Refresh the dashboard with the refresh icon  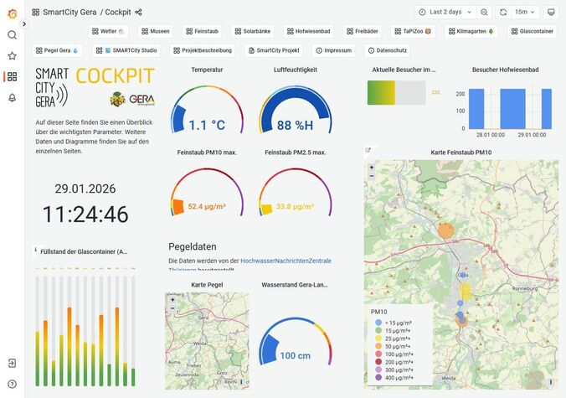503,13
